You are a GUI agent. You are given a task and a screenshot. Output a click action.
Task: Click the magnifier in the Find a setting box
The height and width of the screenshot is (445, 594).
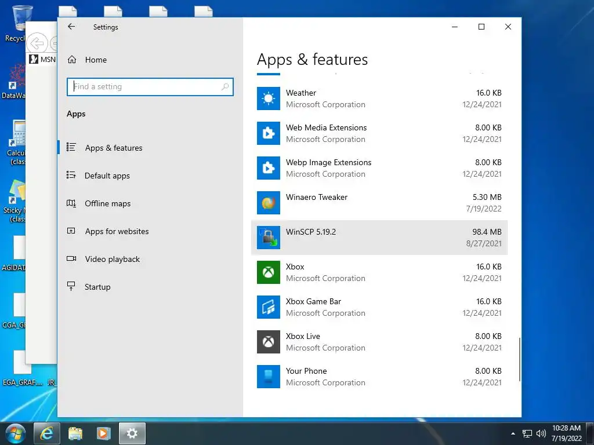tap(225, 87)
